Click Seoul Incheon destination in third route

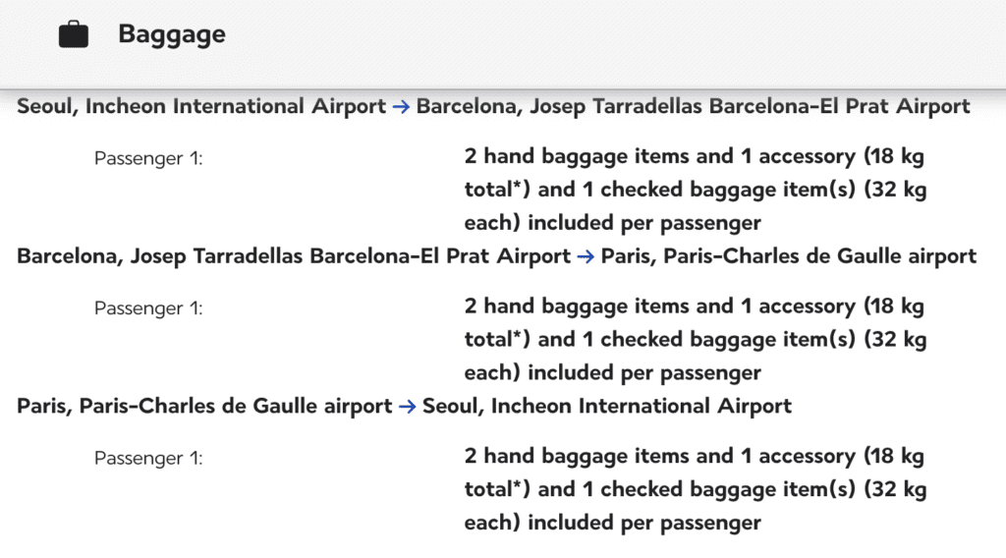point(607,407)
